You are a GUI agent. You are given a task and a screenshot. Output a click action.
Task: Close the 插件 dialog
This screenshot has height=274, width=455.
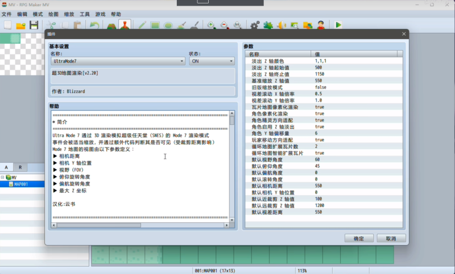click(404, 34)
